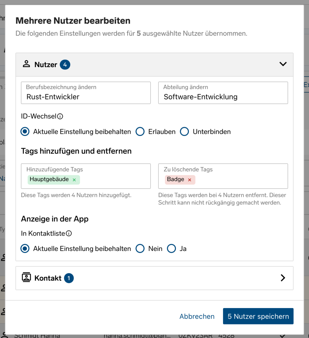309x338 pixels.
Task: Remove the Hauptgebäude tag via its x
Action: [x=74, y=180]
